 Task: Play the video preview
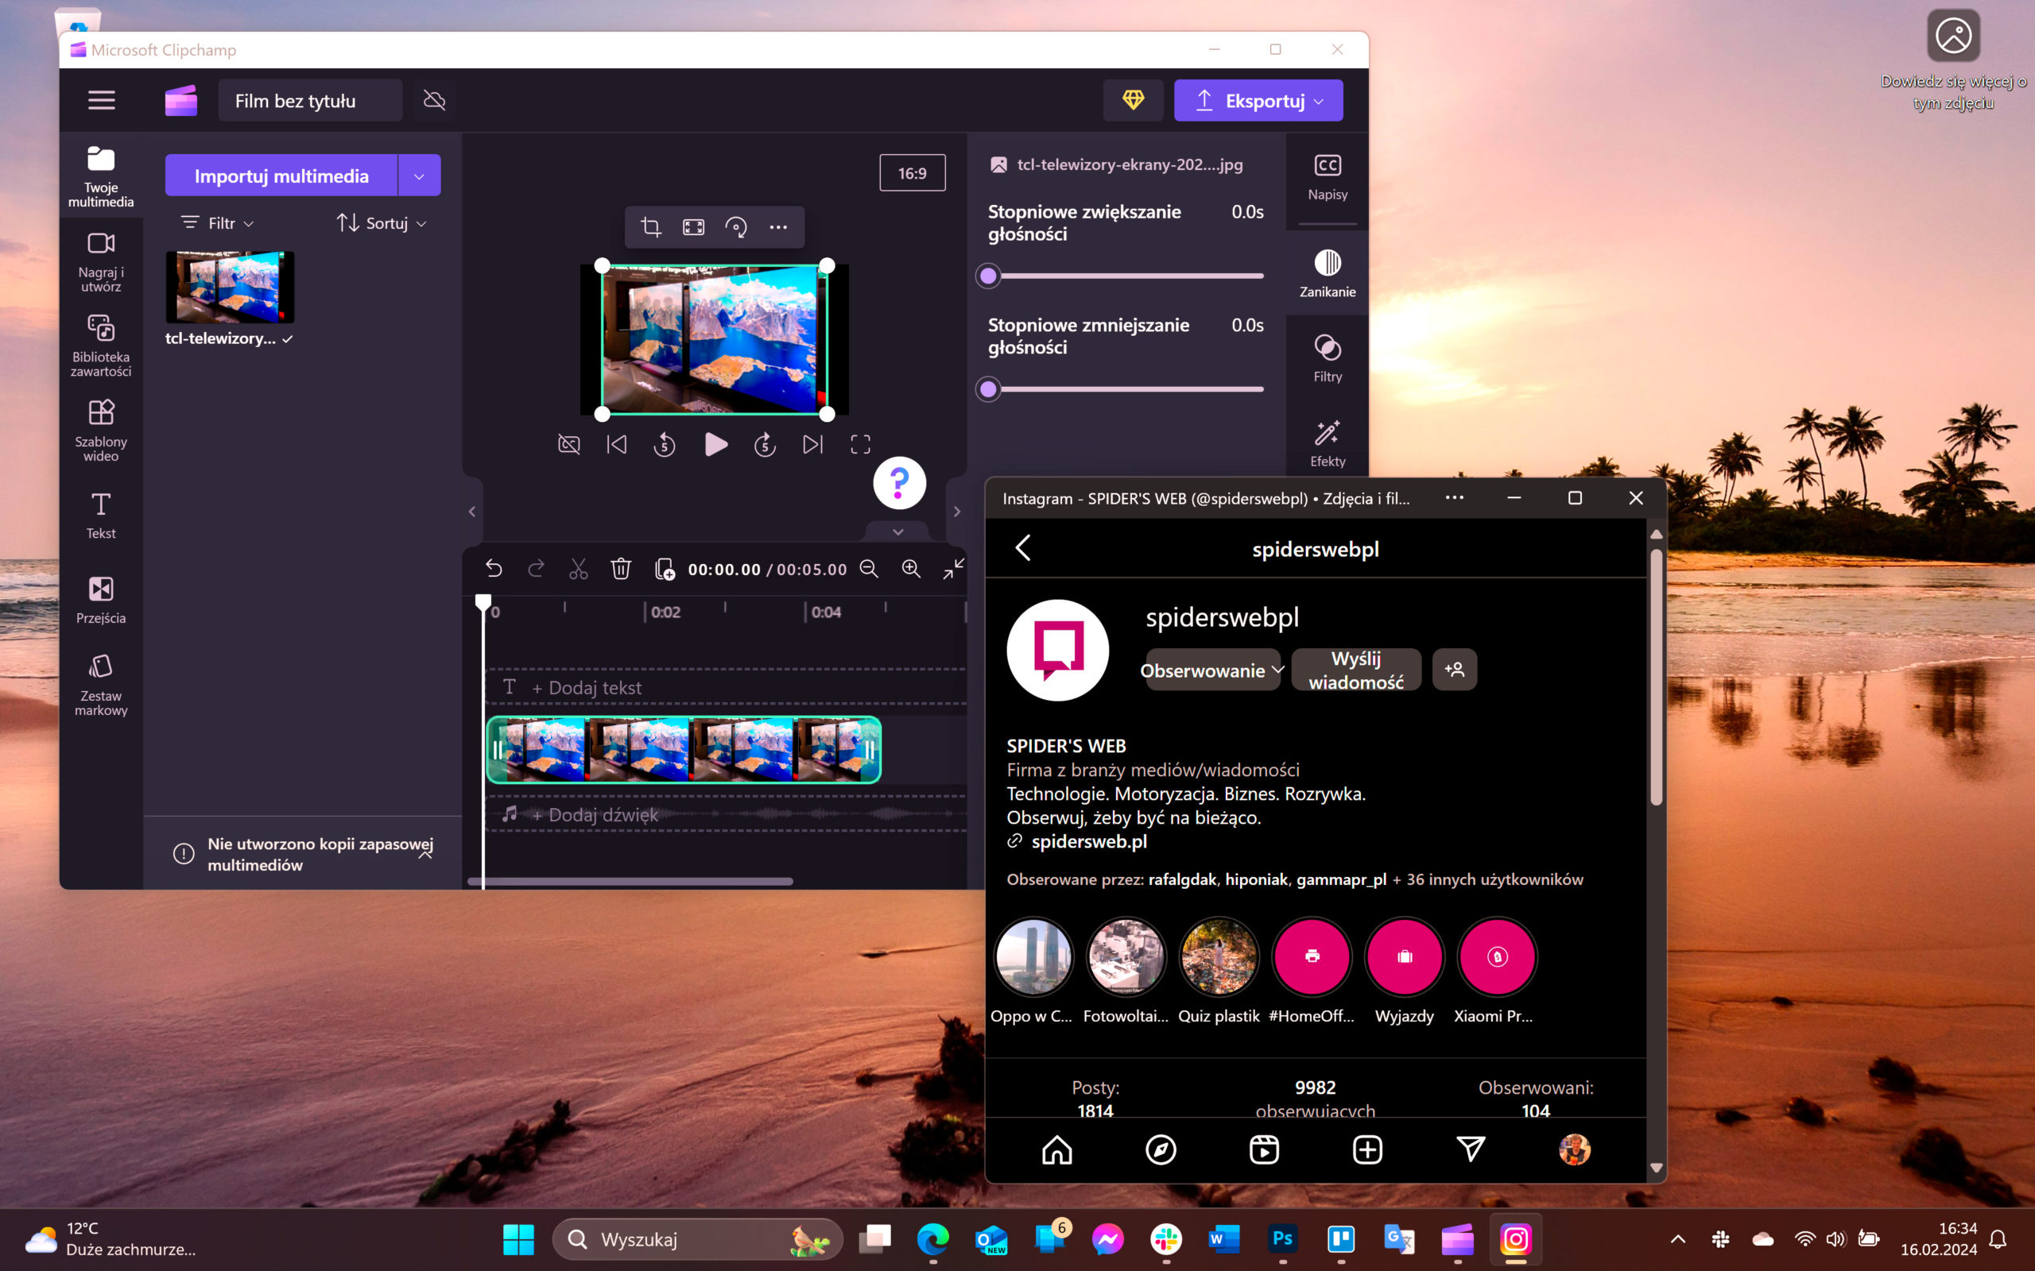715,445
